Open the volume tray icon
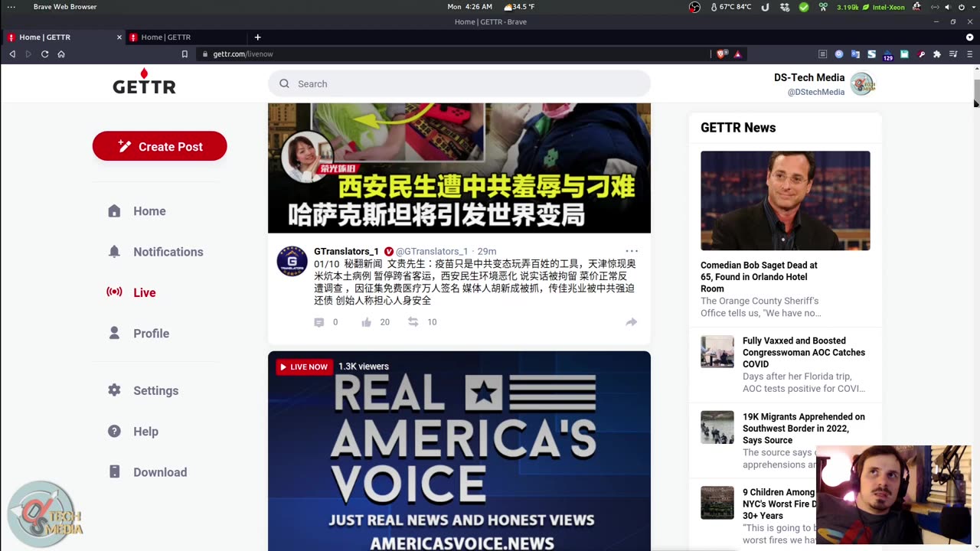 (x=948, y=7)
